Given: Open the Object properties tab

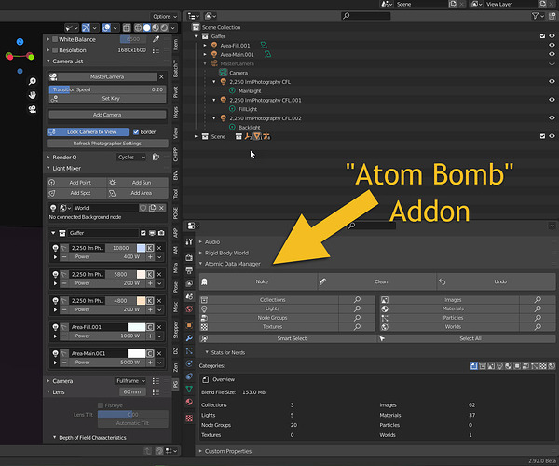Looking at the screenshot, I should click(189, 325).
